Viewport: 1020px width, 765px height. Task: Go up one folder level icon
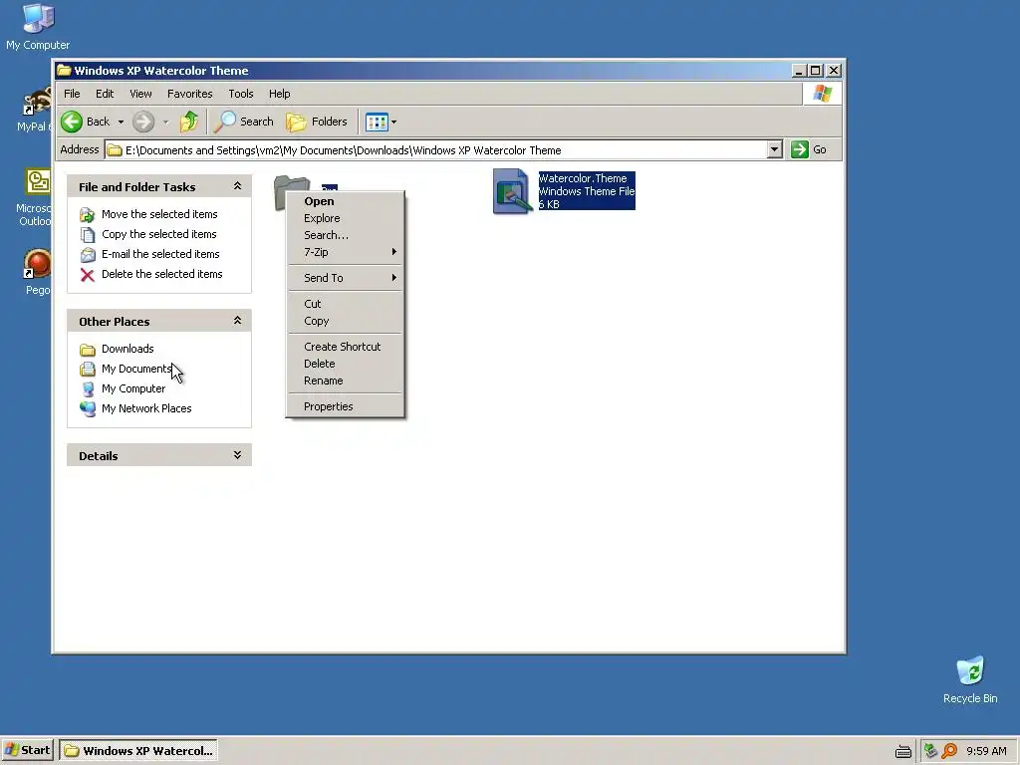pos(189,122)
